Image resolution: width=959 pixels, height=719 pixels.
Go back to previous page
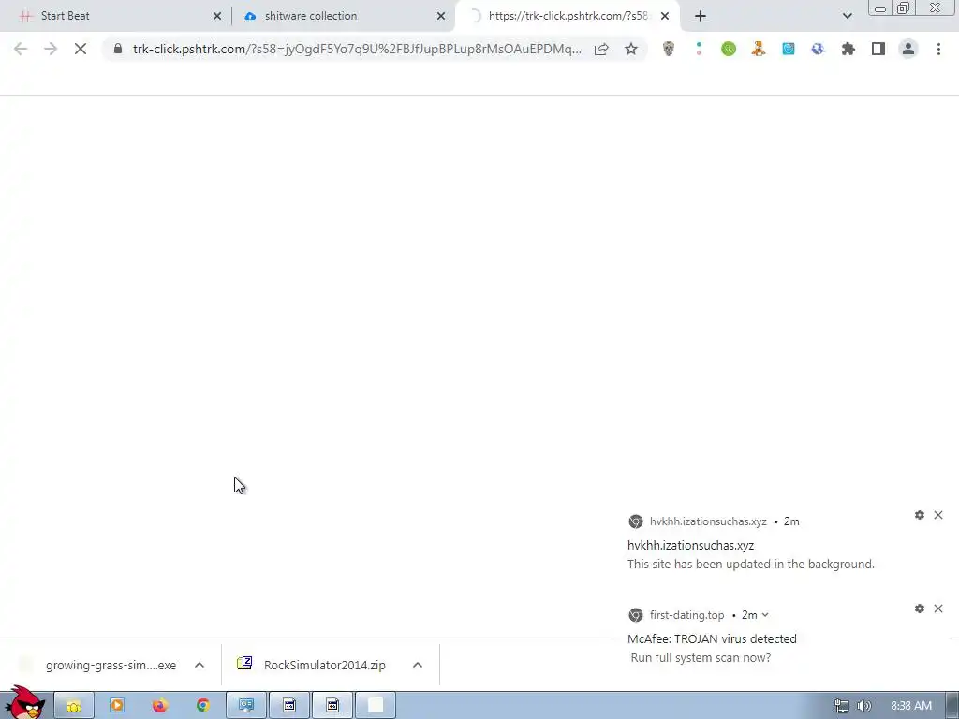[x=21, y=49]
